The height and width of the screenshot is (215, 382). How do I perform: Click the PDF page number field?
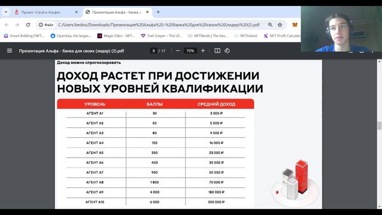153,51
